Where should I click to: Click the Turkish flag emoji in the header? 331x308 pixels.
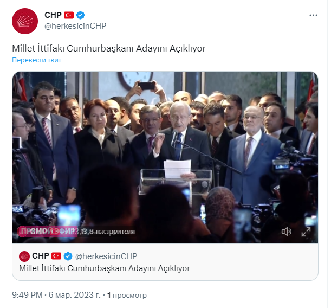point(69,15)
